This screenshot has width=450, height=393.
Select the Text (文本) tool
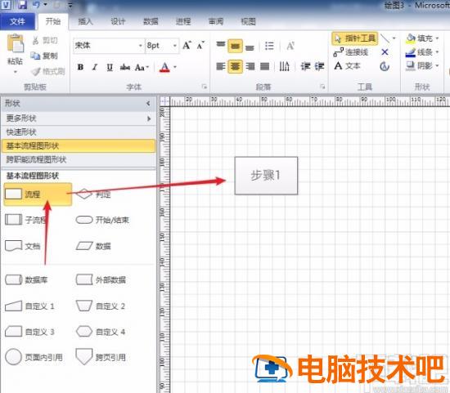[x=347, y=66]
